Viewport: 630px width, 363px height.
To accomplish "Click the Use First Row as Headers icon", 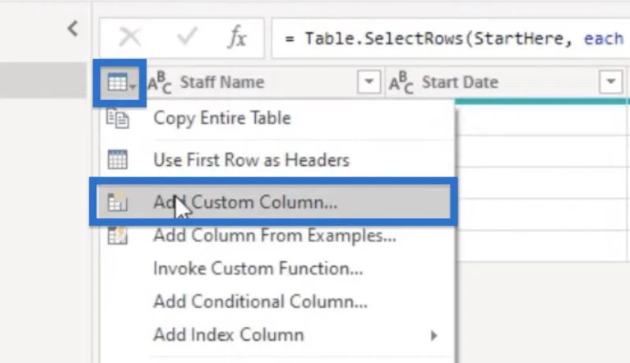I will pyautogui.click(x=117, y=159).
